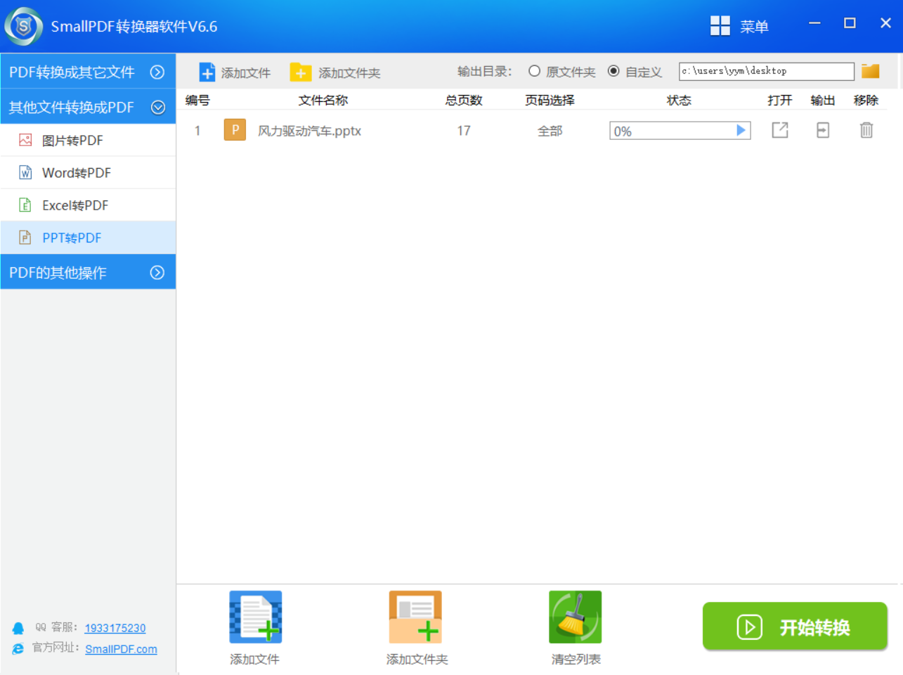Screen dimensions: 903x675
Task: Browse output folder with the orange folder icon
Action: click(871, 71)
